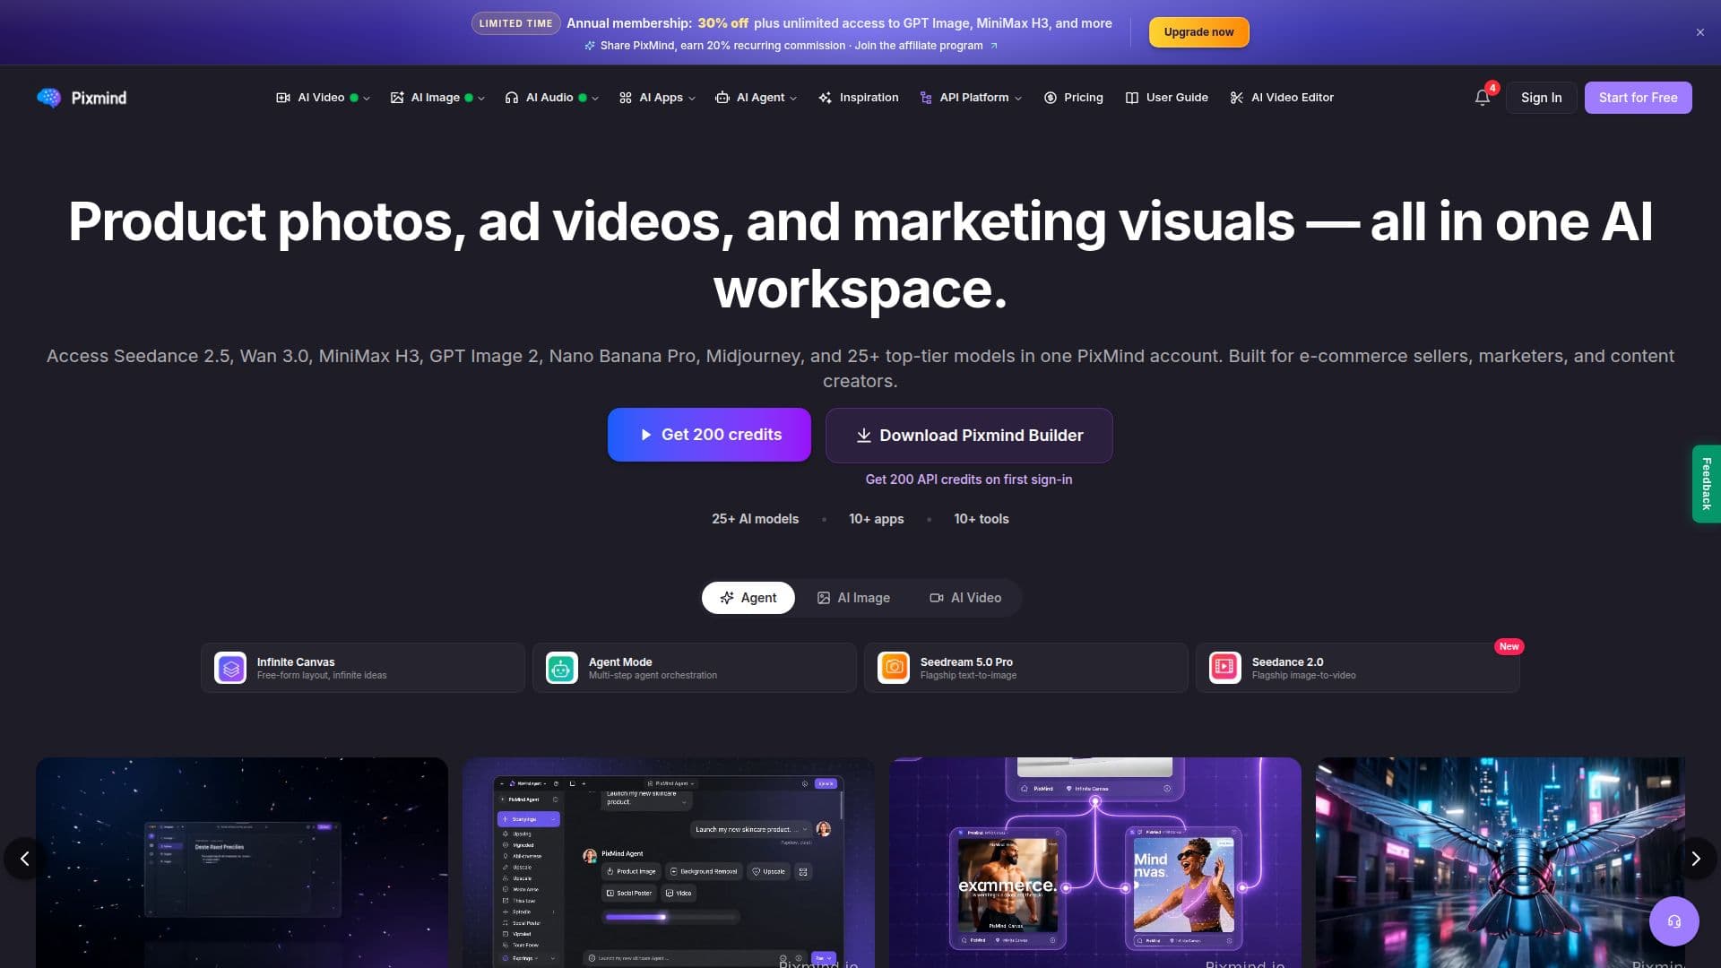
Task: Open the Feedback side tab
Action: point(1707,484)
